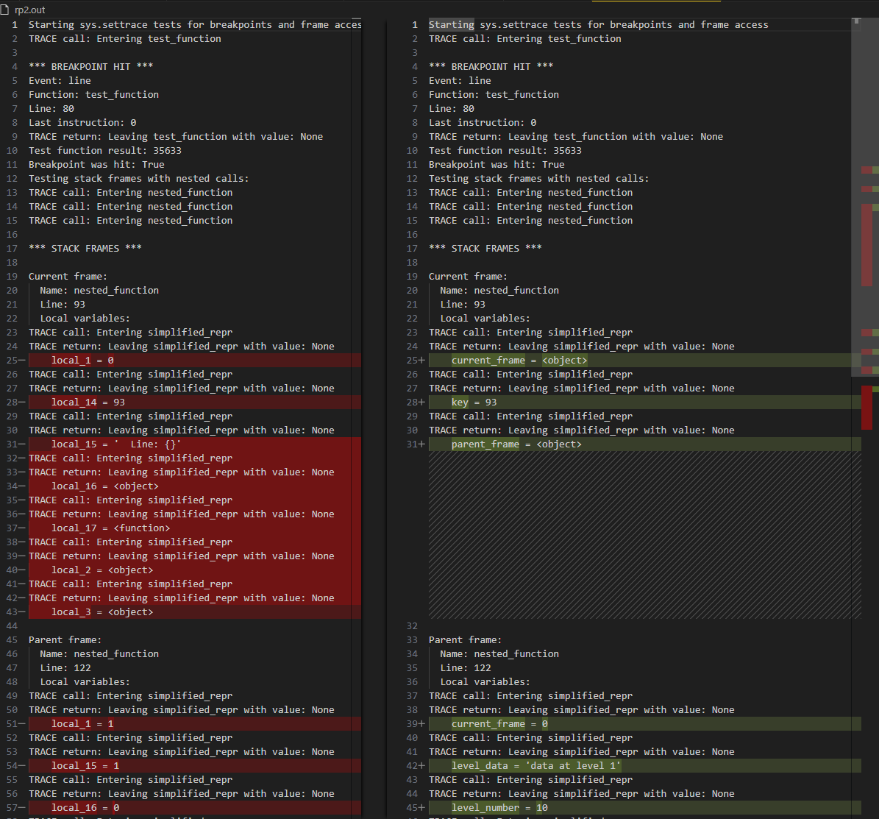Click left pane line number 44 in the gutter
The image size is (879, 819).
pyautogui.click(x=12, y=626)
